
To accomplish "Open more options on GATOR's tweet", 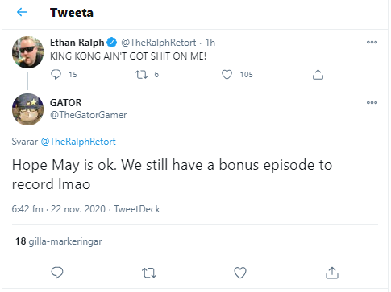I will click(372, 102).
